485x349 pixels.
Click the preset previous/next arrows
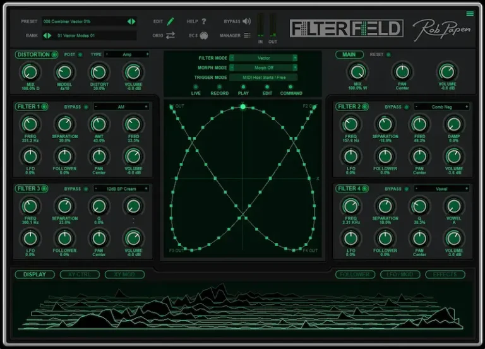coord(131,21)
